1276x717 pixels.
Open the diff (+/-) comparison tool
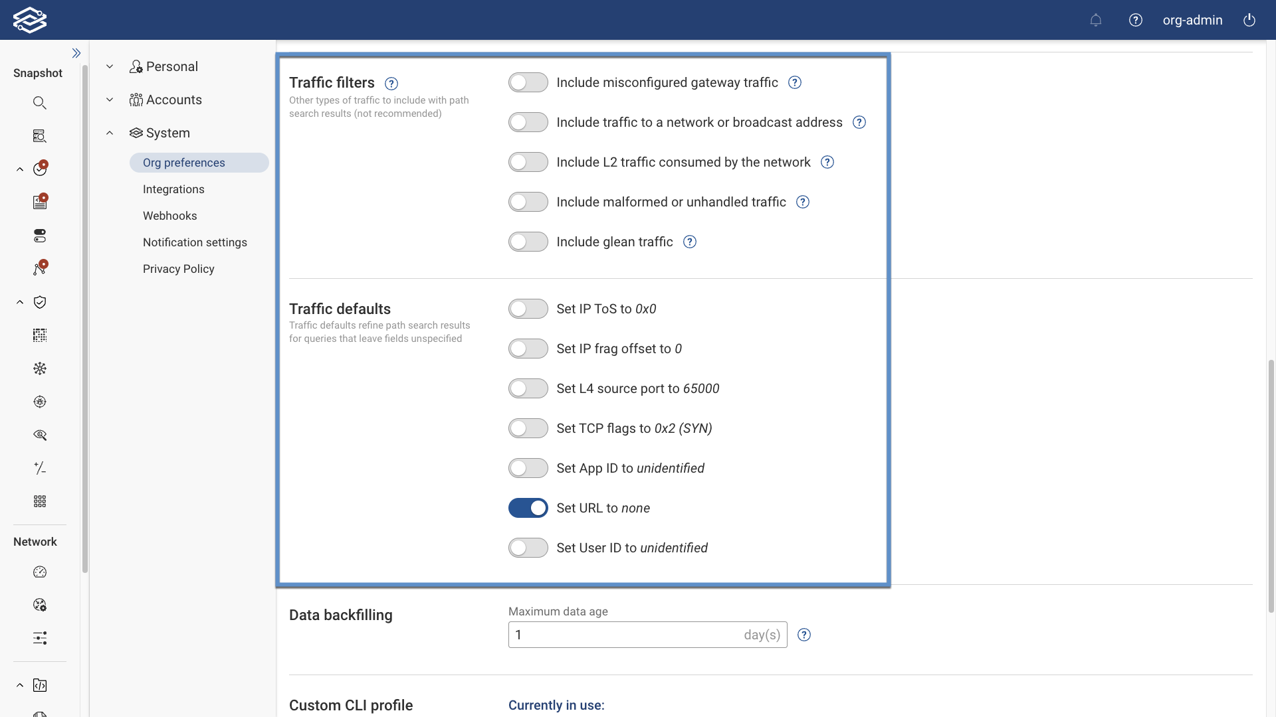pyautogui.click(x=40, y=468)
